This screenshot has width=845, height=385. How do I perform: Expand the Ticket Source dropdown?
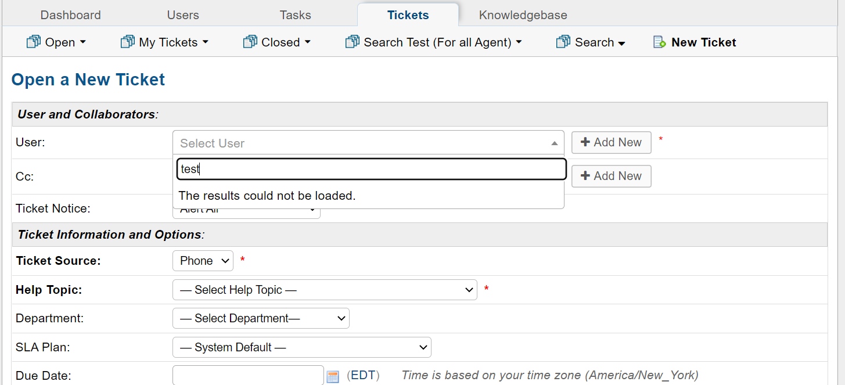203,261
